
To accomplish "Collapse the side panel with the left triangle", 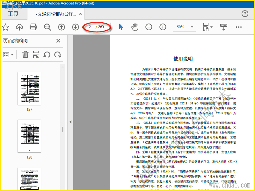I will [x=70, y=122].
